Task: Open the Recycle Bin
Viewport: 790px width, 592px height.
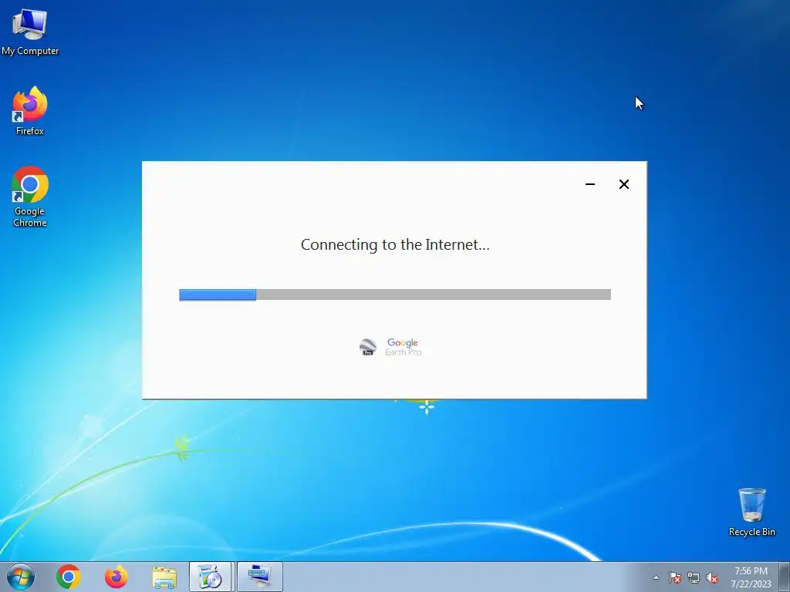Action: point(751,512)
